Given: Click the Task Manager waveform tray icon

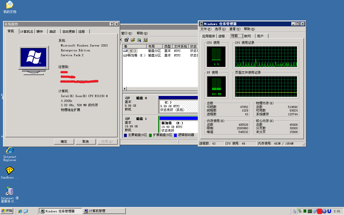Looking at the screenshot, I should (x=310, y=211).
